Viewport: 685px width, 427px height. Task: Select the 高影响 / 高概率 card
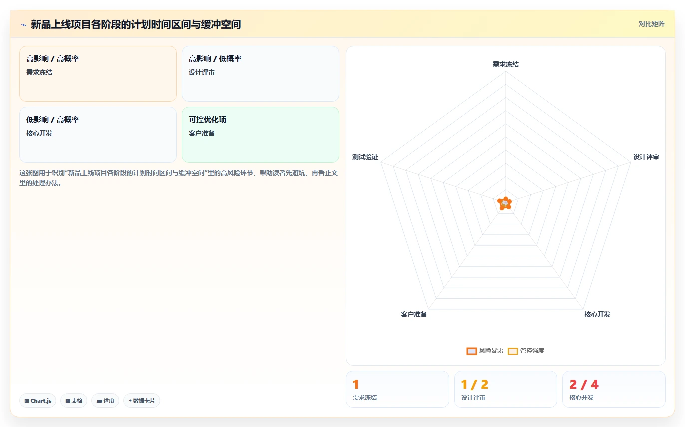(98, 74)
